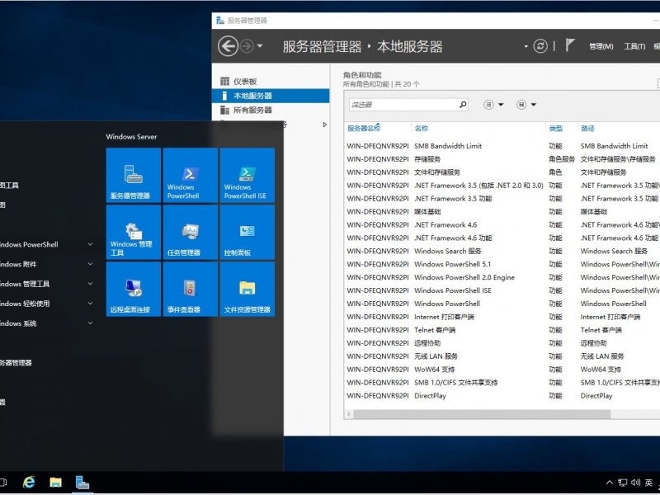Expand the Windows 管理工具 folder in list
This screenshot has height=495, width=660.
tap(90, 284)
